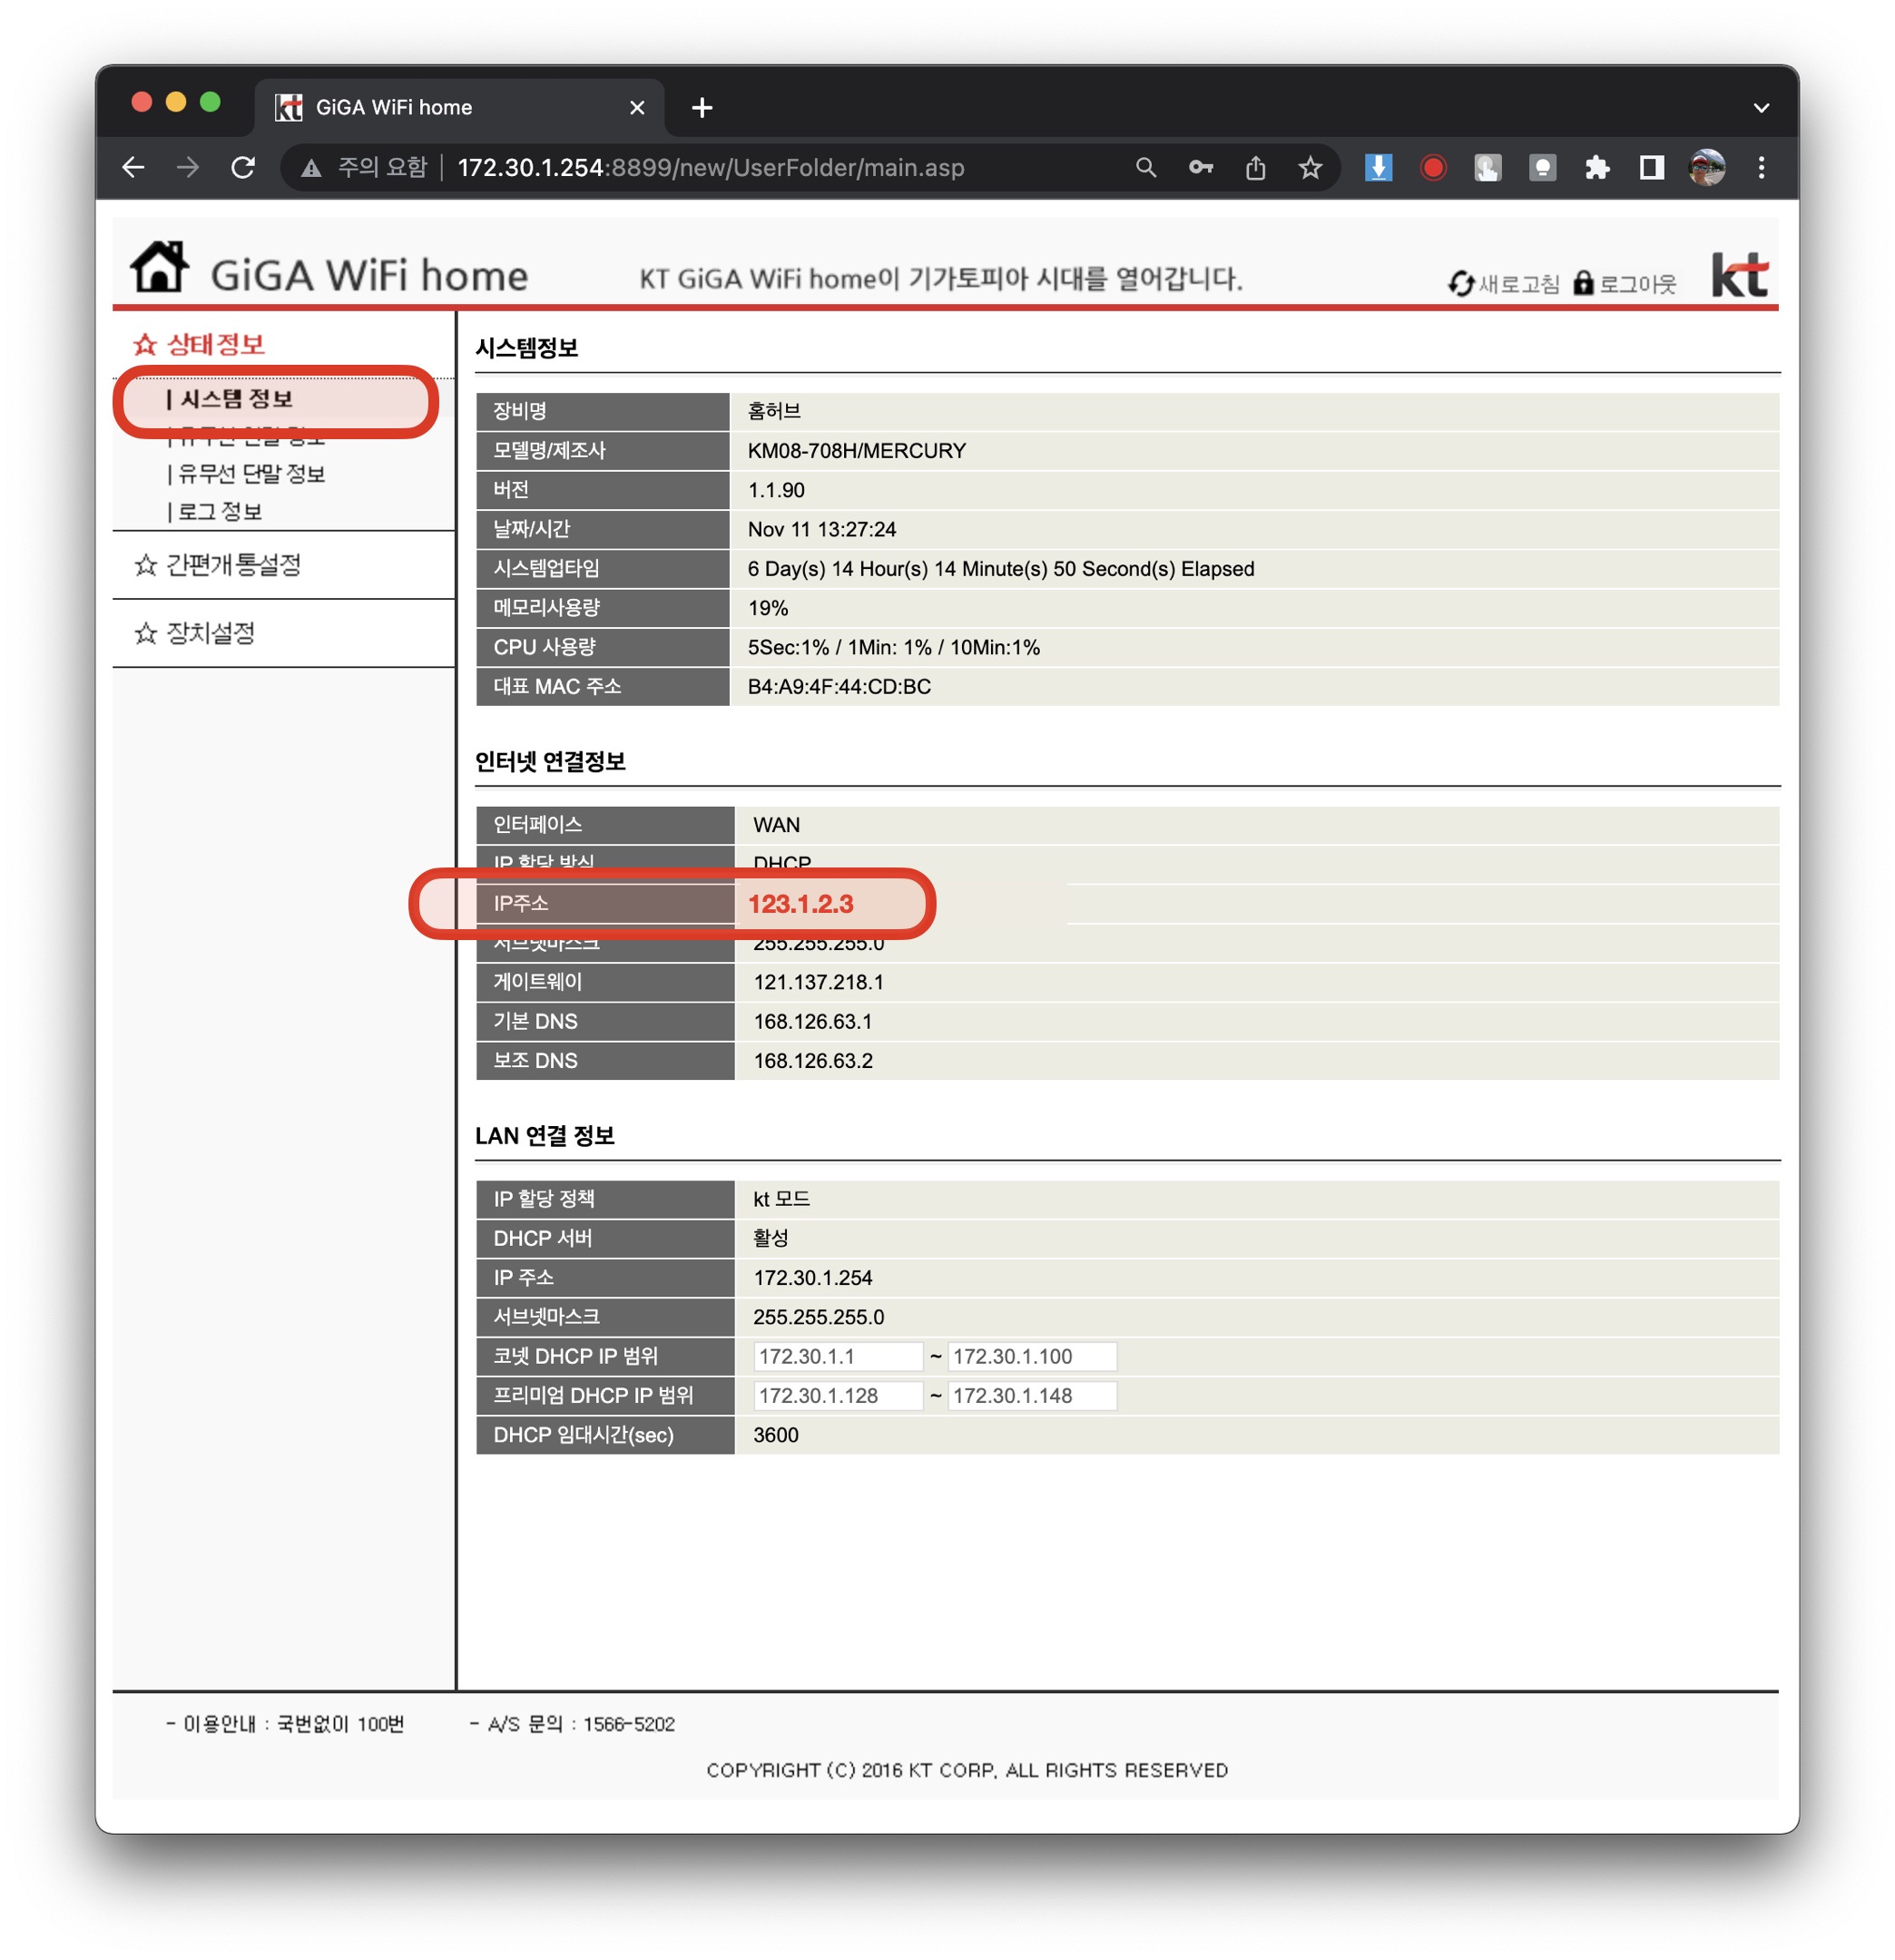The width and height of the screenshot is (1895, 1960).
Task: Open a new browser tab
Action: coord(702,108)
